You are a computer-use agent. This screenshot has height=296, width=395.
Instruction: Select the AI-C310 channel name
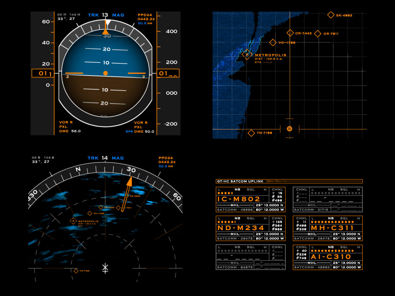pyautogui.click(x=331, y=257)
